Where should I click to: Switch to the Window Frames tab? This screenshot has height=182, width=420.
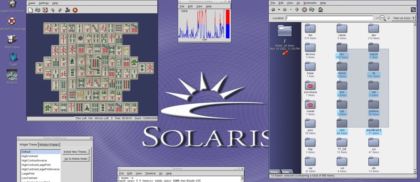coord(49,145)
